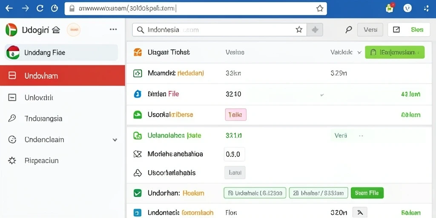Click the 3210 value in Simian File row

[233, 94]
